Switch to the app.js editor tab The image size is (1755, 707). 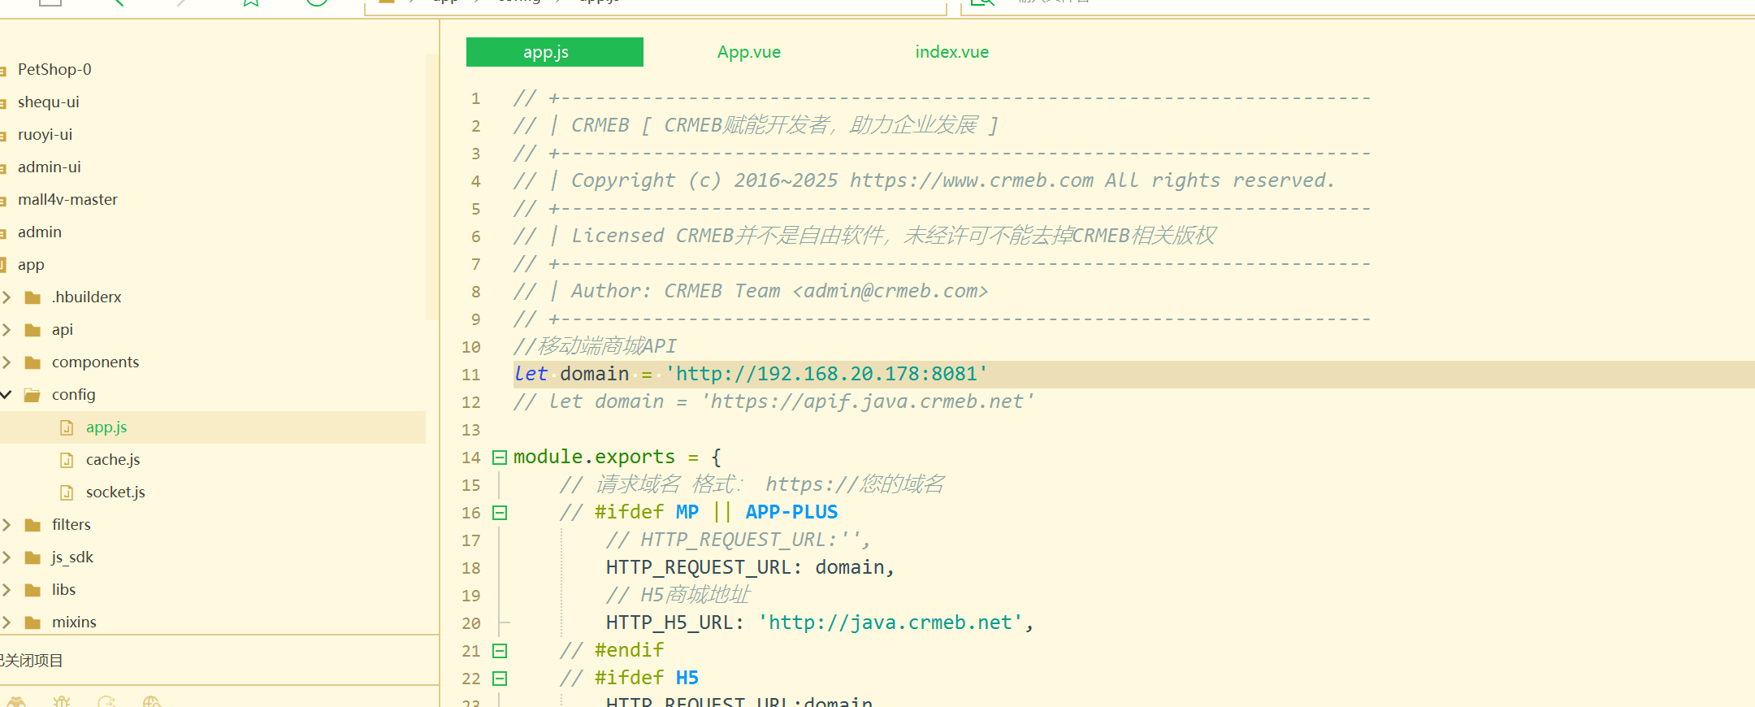coord(555,52)
